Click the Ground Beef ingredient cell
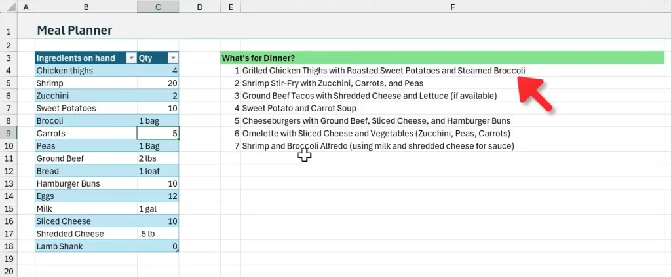Viewport: 671px width, 277px height. tap(86, 158)
